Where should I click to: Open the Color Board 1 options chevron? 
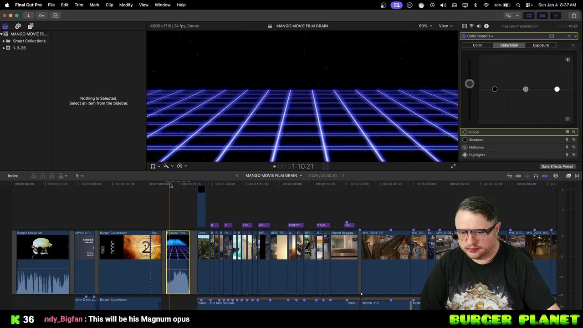[x=575, y=36]
